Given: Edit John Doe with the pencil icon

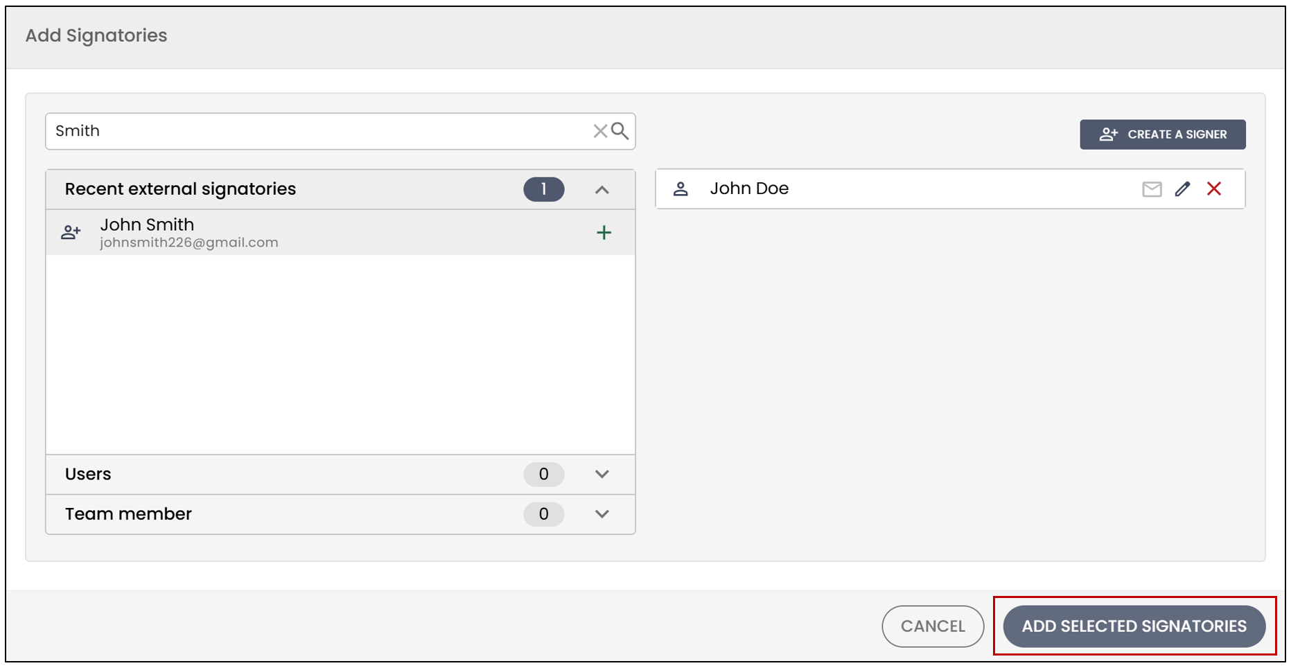Looking at the screenshot, I should click(1183, 189).
